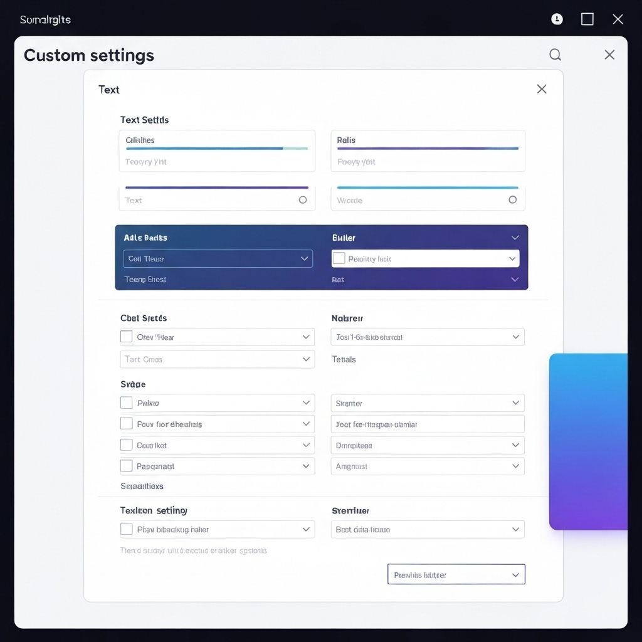This screenshot has height=642, width=642.
Task: Check the box beside the dropdown in the dark panel
Action: (339, 258)
